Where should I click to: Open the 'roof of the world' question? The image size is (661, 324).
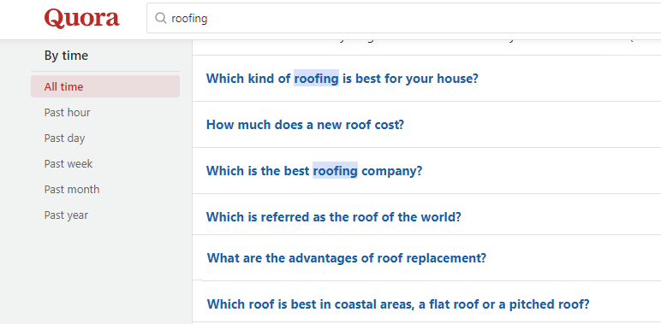(333, 217)
